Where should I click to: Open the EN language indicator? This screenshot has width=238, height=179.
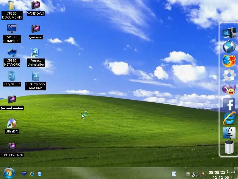(174, 174)
